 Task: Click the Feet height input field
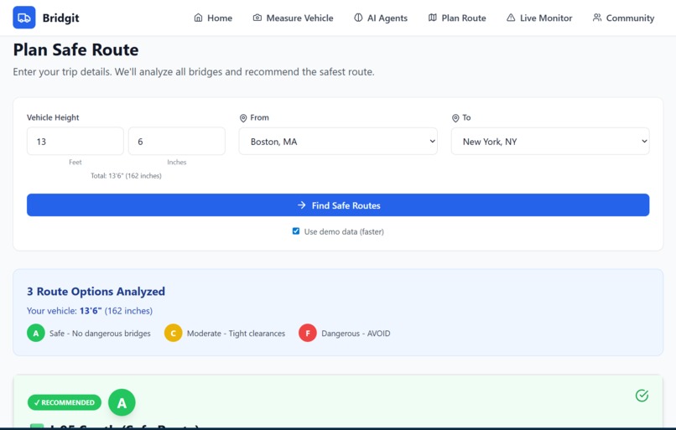point(75,142)
